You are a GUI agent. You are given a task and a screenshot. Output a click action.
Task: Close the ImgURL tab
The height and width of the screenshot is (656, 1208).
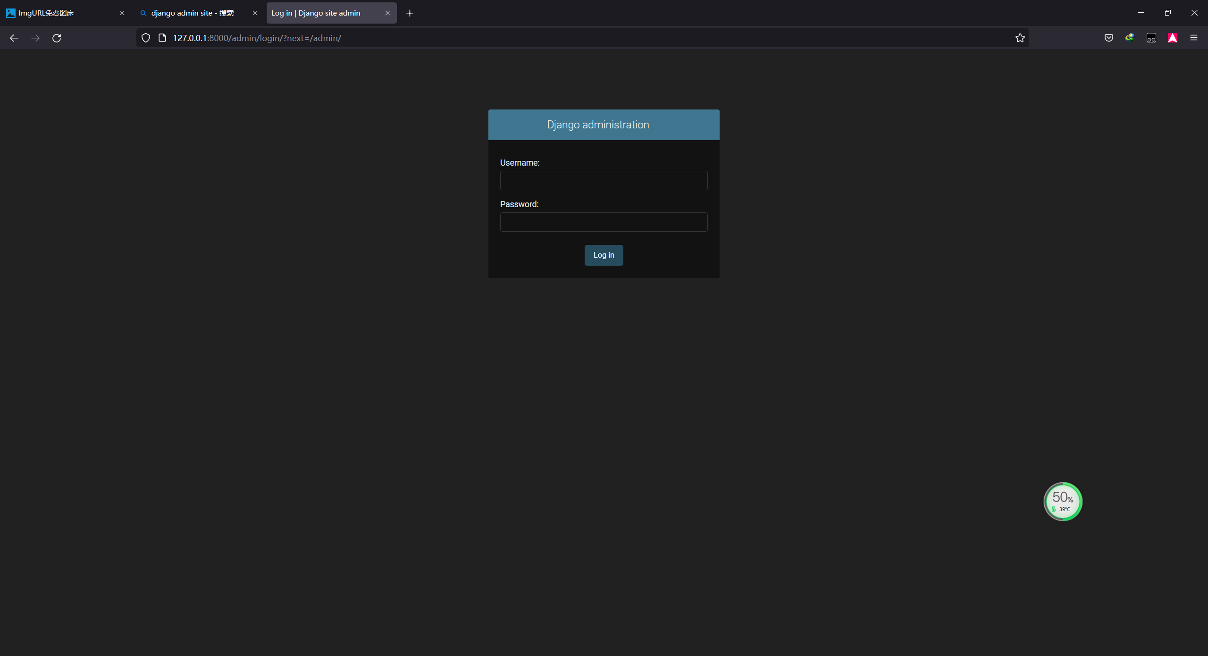[122, 13]
